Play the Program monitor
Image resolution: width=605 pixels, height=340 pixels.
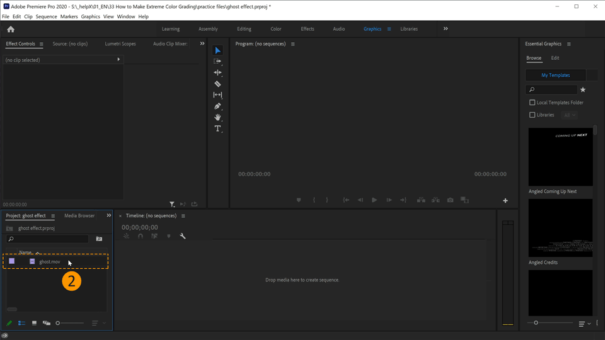point(374,200)
